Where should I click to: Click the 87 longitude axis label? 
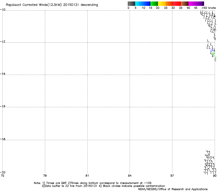(172, 176)
